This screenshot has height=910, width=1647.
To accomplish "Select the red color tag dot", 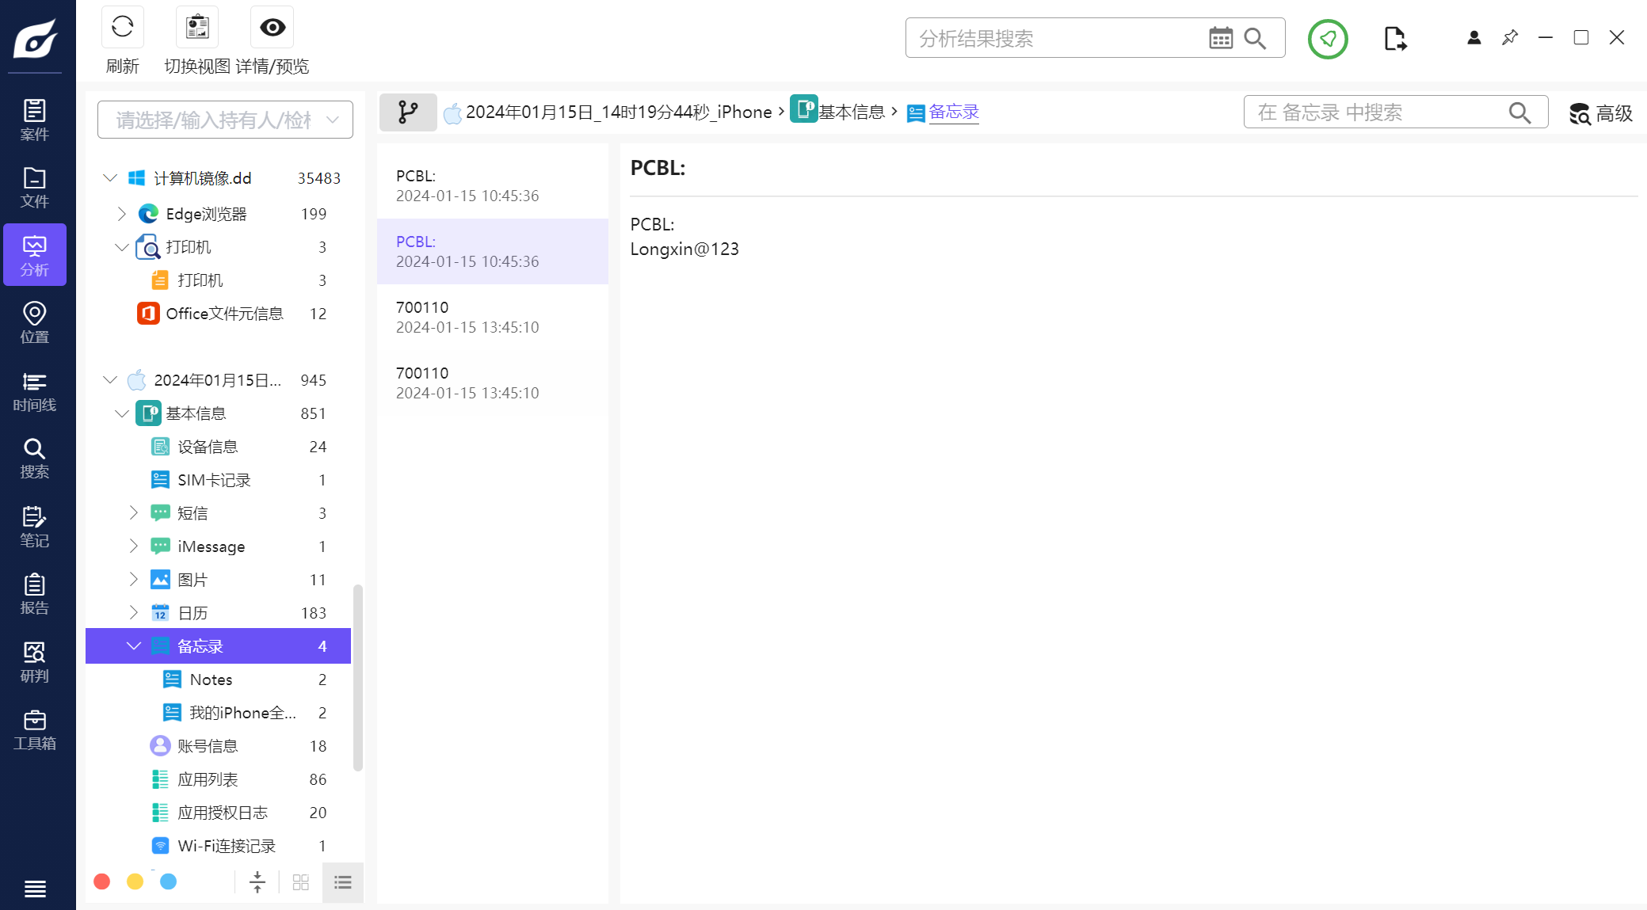I will pyautogui.click(x=102, y=881).
